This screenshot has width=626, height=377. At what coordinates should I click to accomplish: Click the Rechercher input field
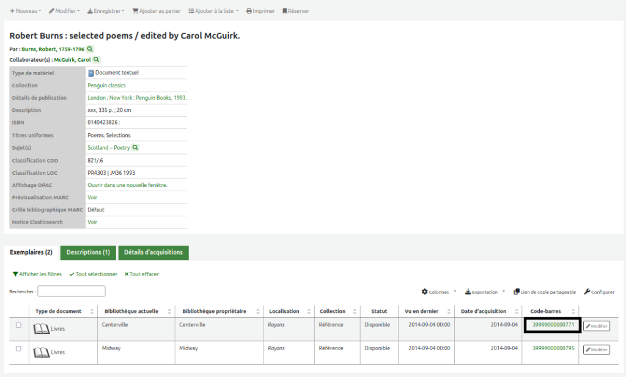[72, 291]
